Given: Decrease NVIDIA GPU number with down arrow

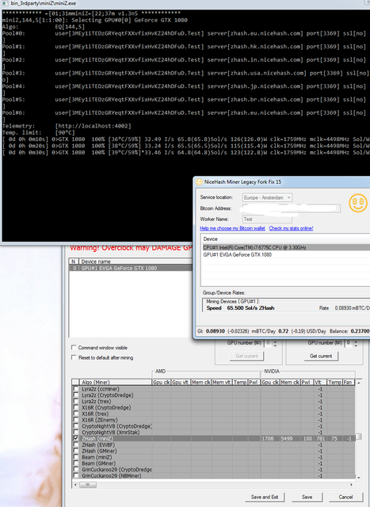Looking at the screenshot, I should pos(356,345).
